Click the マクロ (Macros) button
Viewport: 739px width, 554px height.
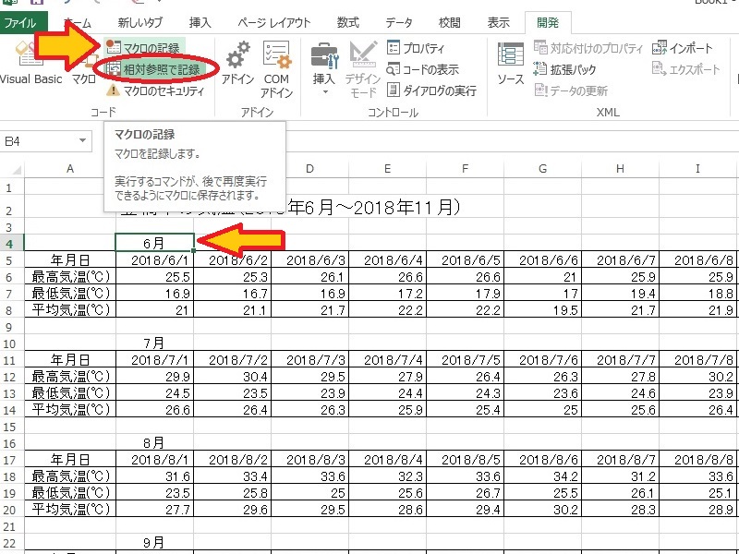(x=84, y=78)
